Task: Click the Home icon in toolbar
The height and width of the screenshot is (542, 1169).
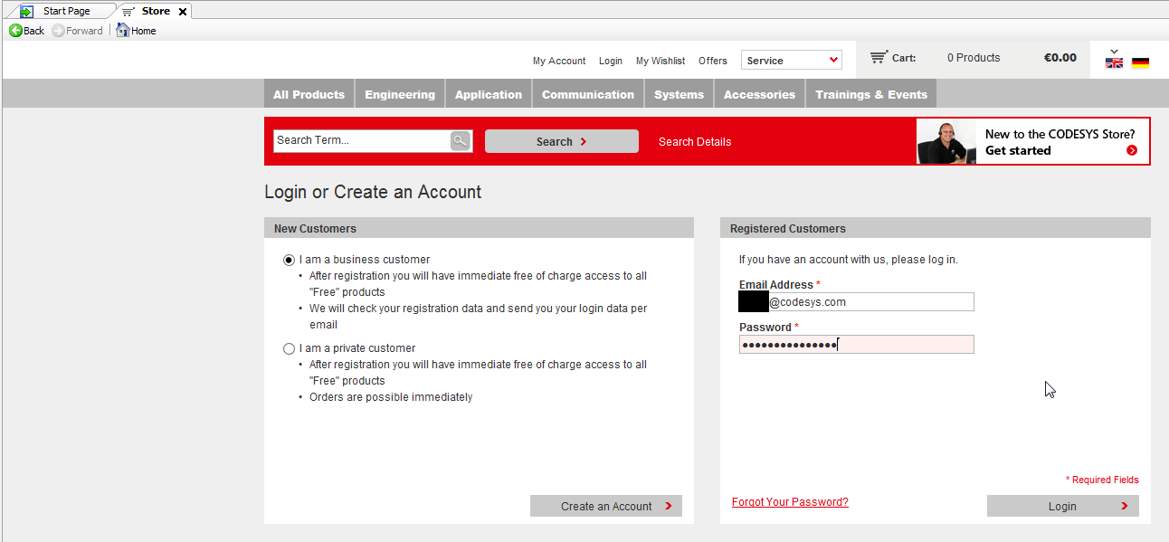Action: (x=123, y=31)
